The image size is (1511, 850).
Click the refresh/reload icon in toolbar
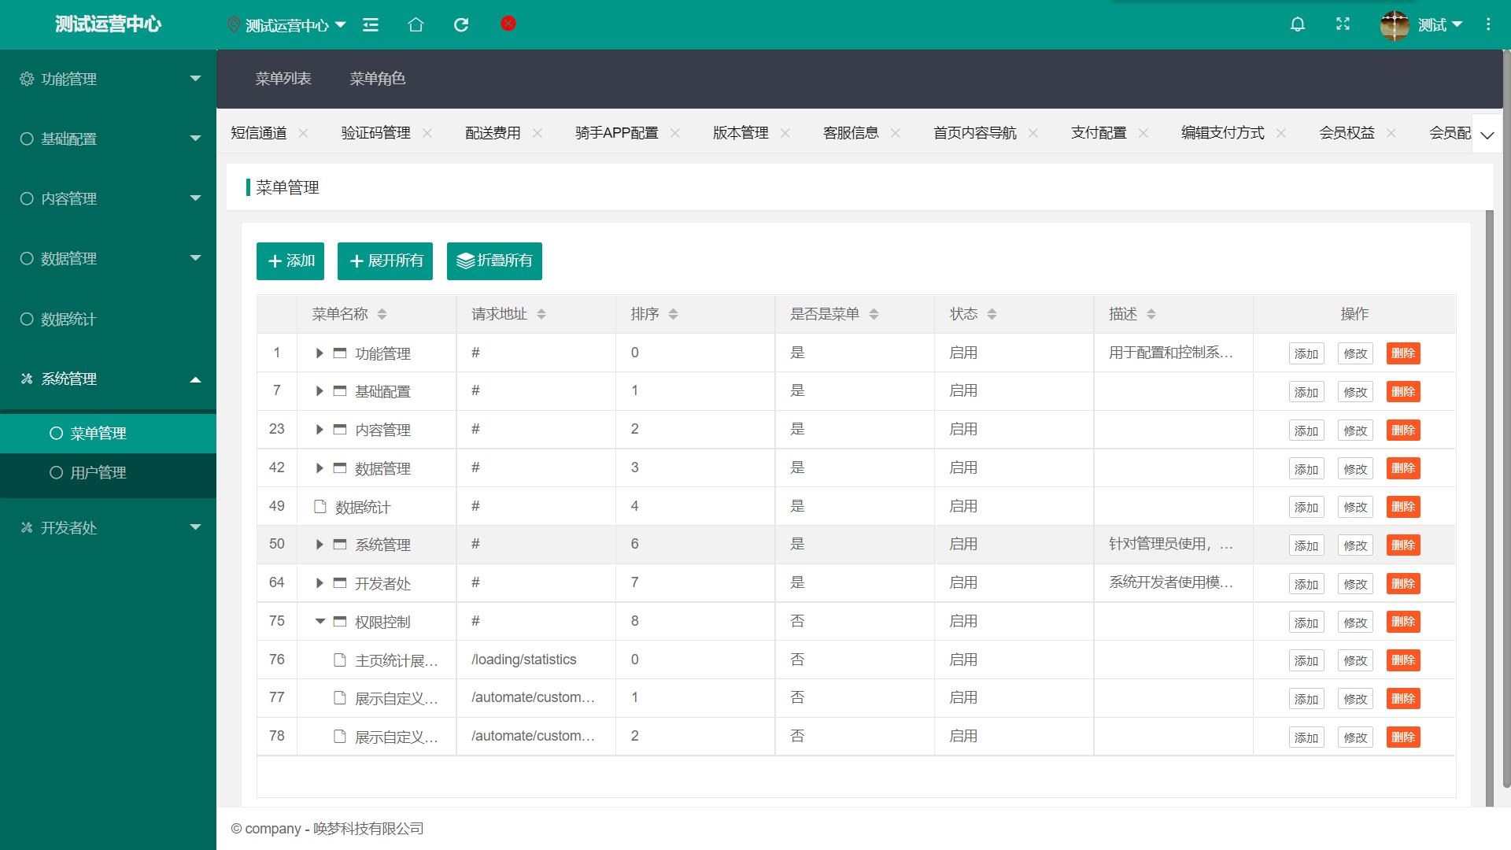(x=460, y=24)
